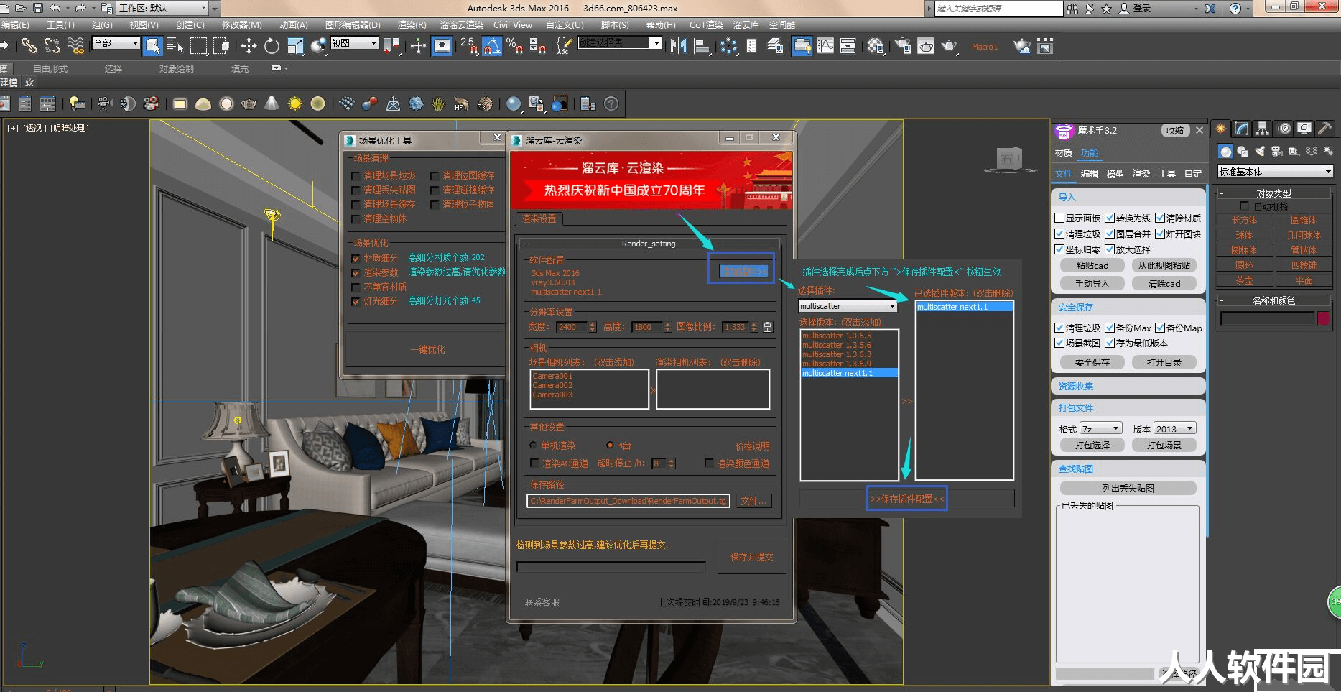Viewport: 1341px width, 692px height.
Task: Click the object color swatch
Action: click(x=1323, y=318)
